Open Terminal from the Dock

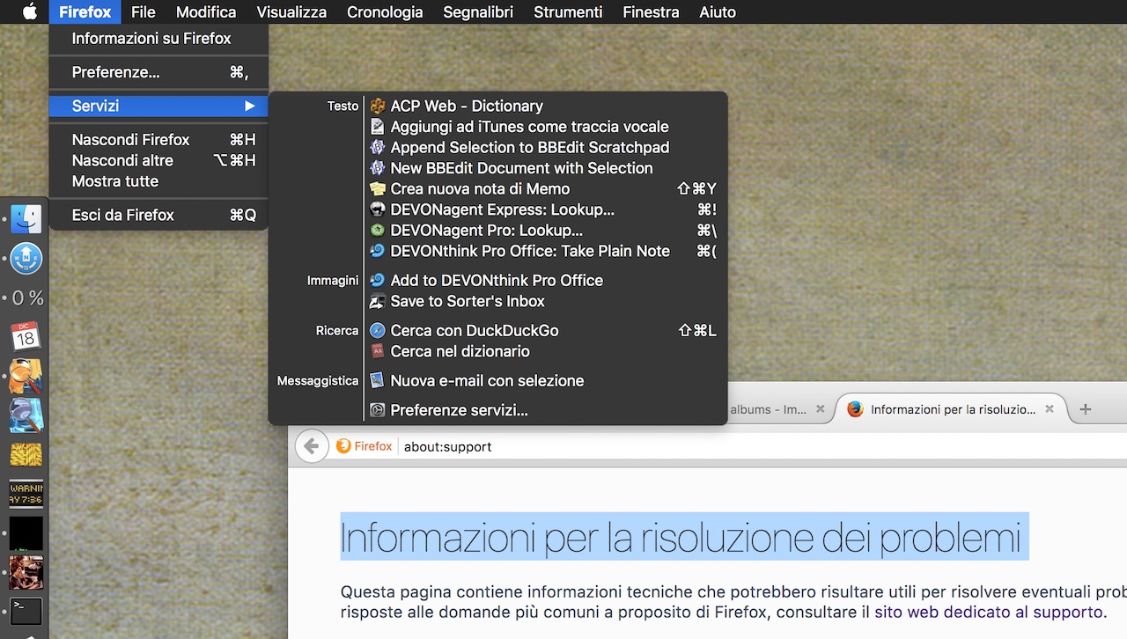point(26,611)
